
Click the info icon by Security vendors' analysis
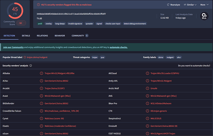(31, 66)
